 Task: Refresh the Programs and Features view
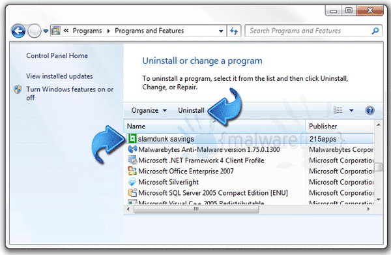pyautogui.click(x=234, y=31)
